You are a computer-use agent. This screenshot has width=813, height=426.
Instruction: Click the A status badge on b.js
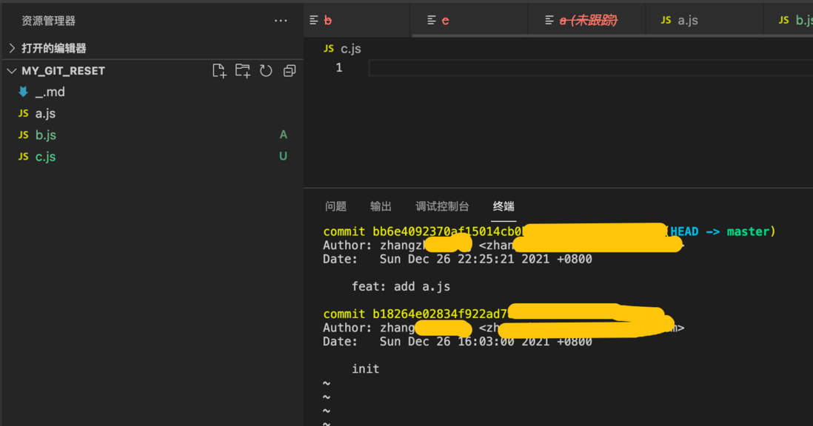pyautogui.click(x=283, y=135)
